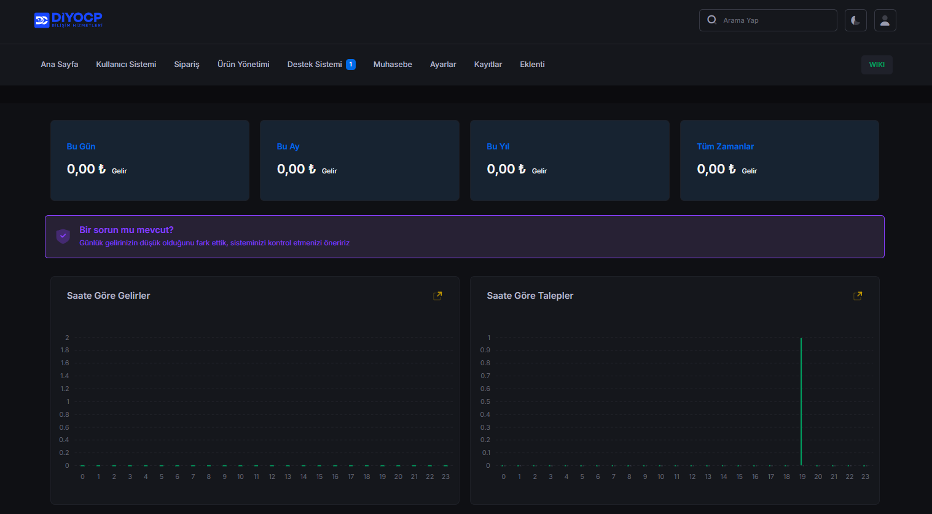
Task: Open the user profile icon menu
Action: [885, 20]
